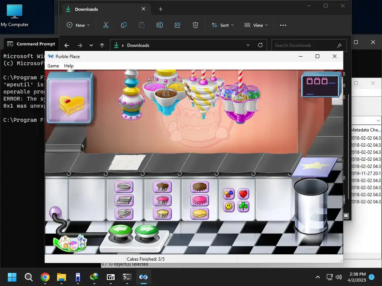The height and width of the screenshot is (286, 382).
Task: Refresh the Downloads folder
Action: (x=260, y=45)
